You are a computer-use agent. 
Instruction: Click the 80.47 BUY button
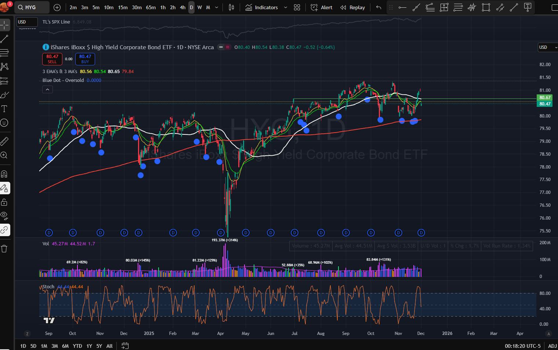point(85,59)
